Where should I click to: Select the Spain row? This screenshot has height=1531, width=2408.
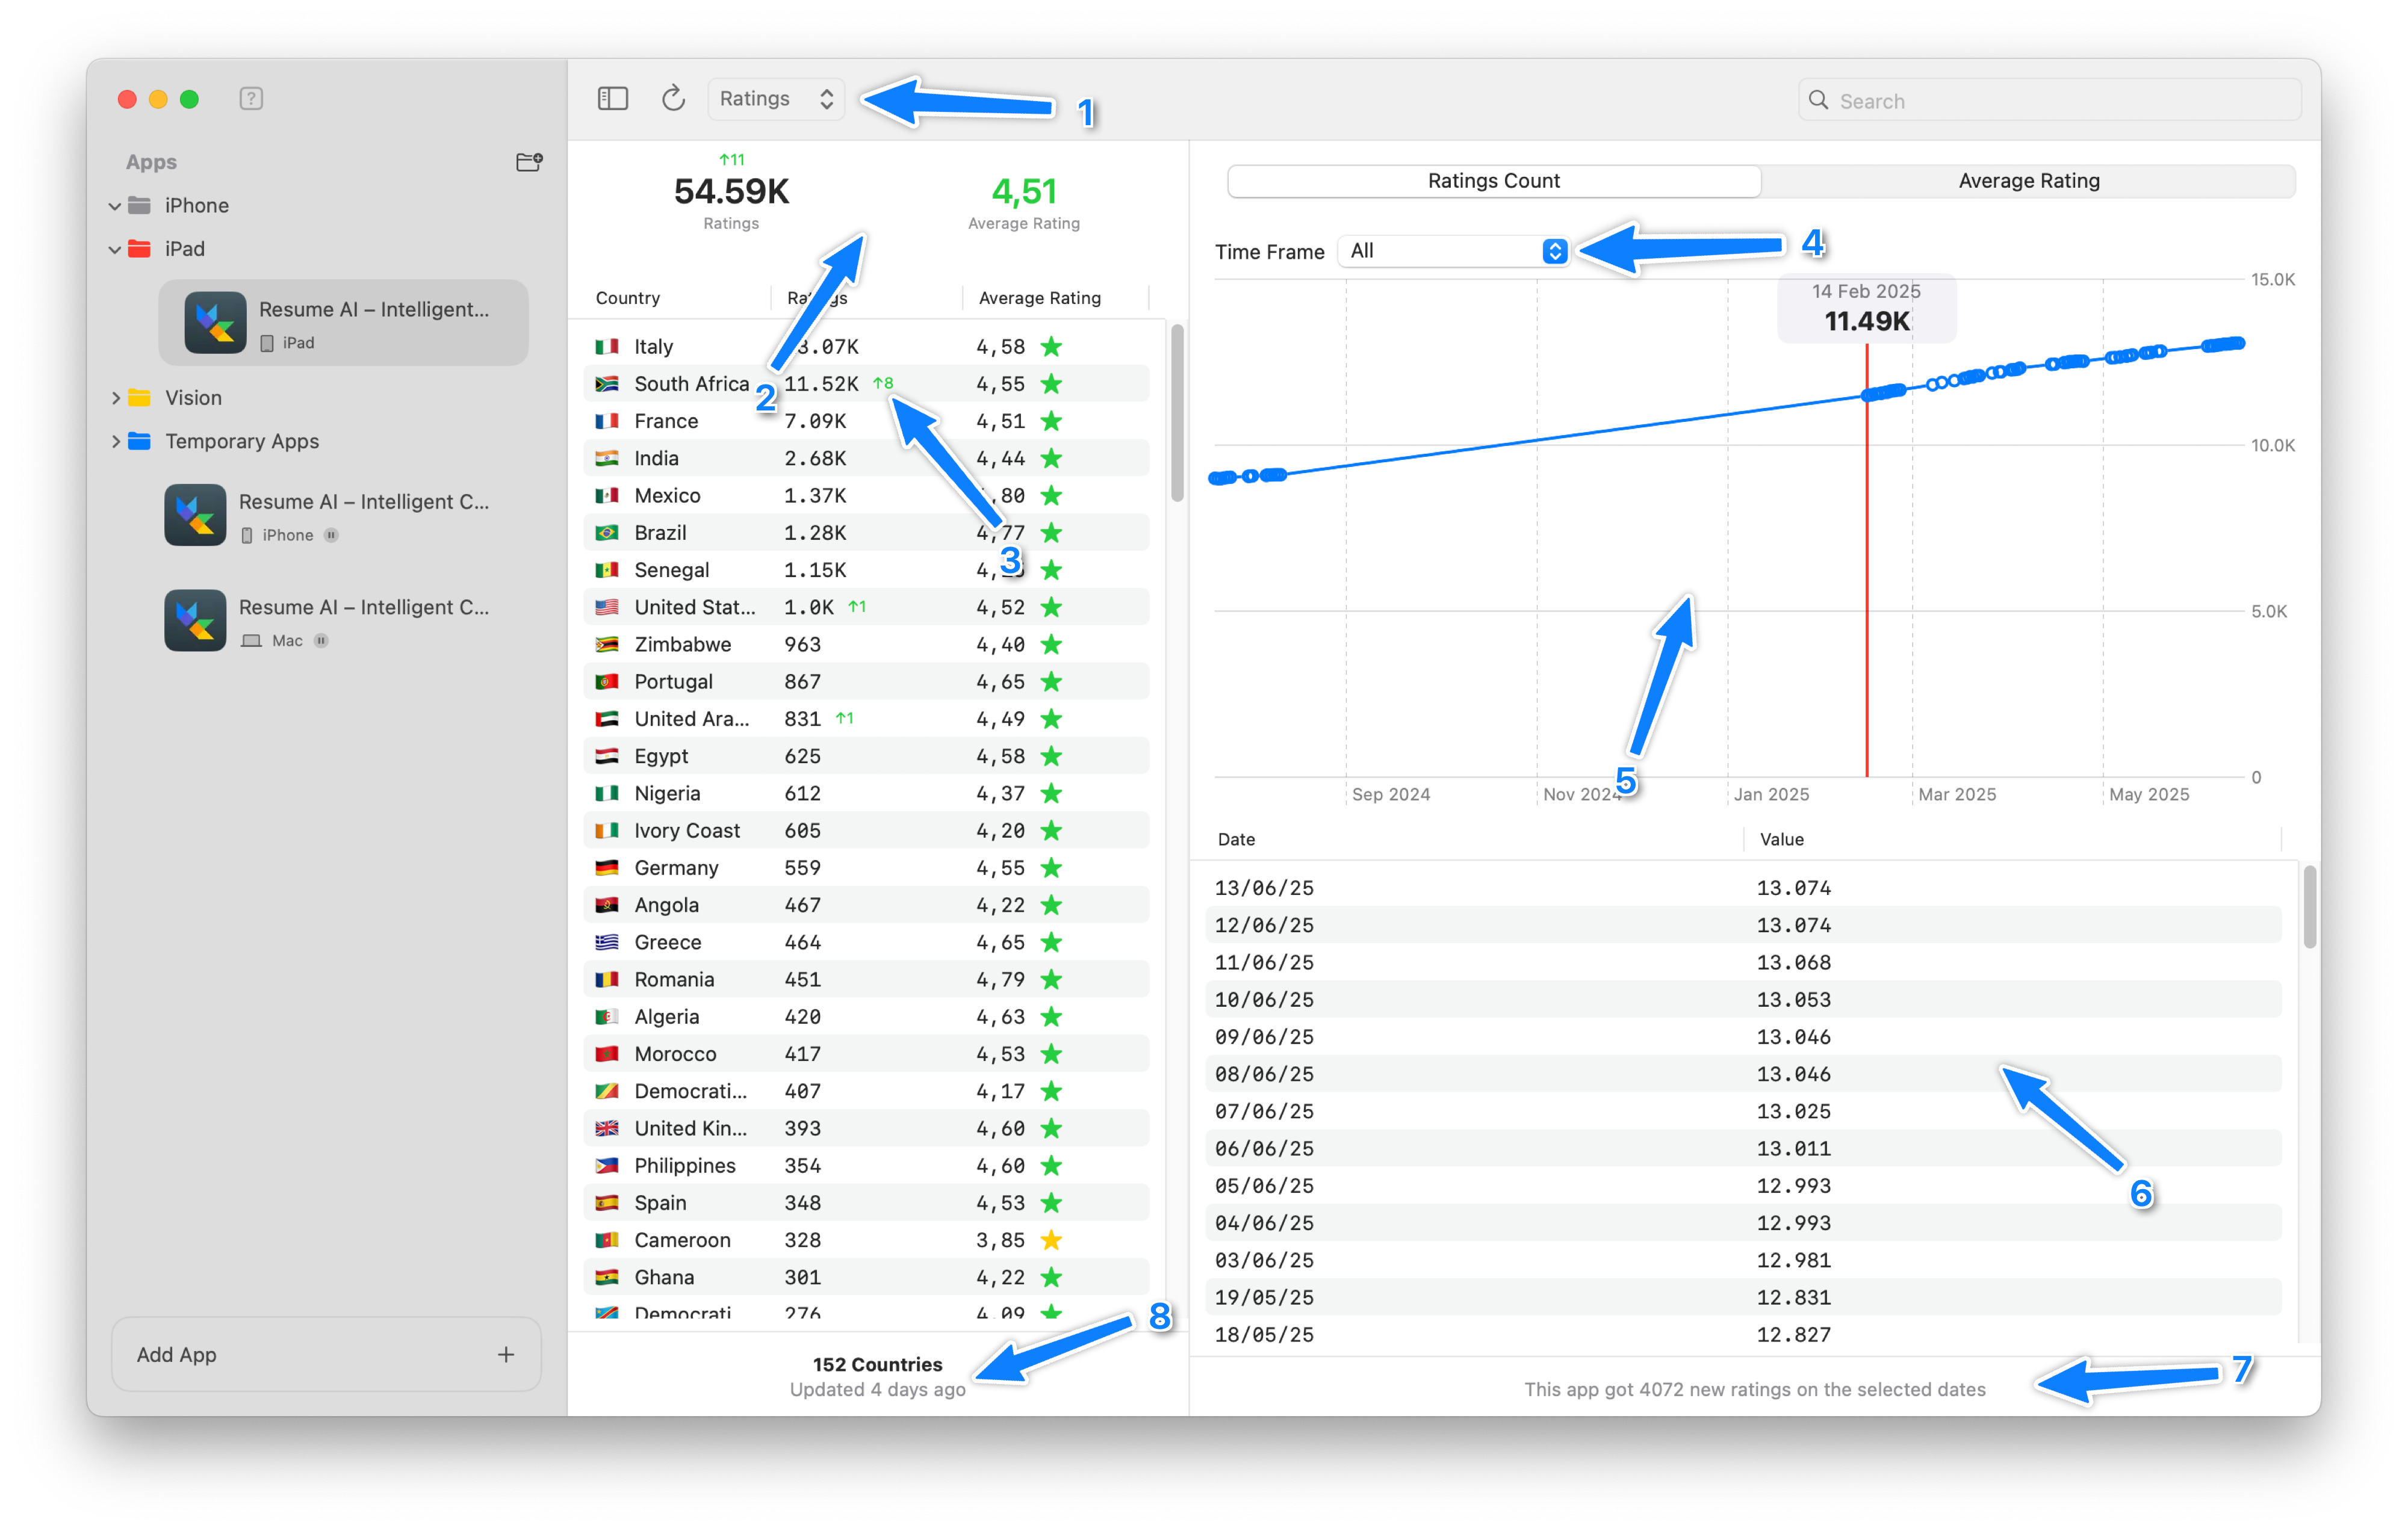coord(866,1203)
